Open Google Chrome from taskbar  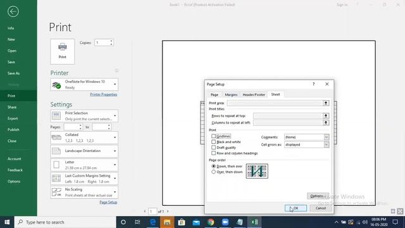tap(211, 222)
